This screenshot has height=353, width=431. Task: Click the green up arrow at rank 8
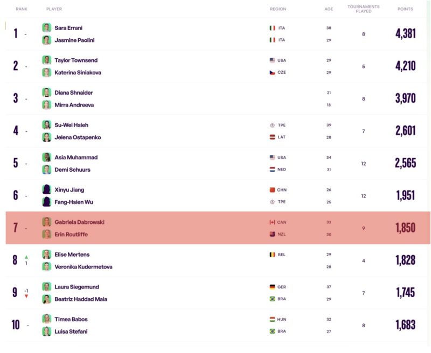(26, 257)
